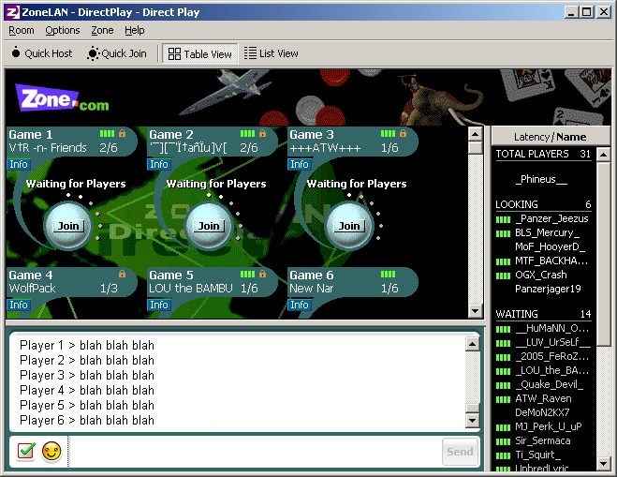The width and height of the screenshot is (617, 477).
Task: Click the latency bars on Game 2
Action: tap(247, 133)
